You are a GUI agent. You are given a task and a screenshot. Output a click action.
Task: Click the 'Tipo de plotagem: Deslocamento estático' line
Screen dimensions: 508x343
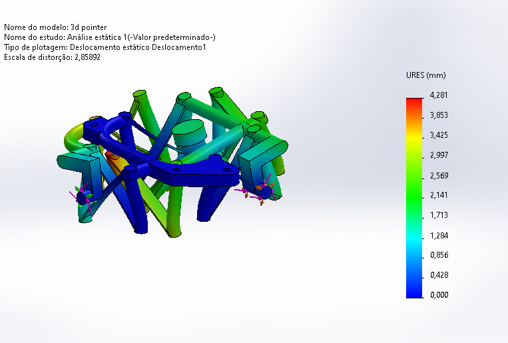tap(105, 47)
